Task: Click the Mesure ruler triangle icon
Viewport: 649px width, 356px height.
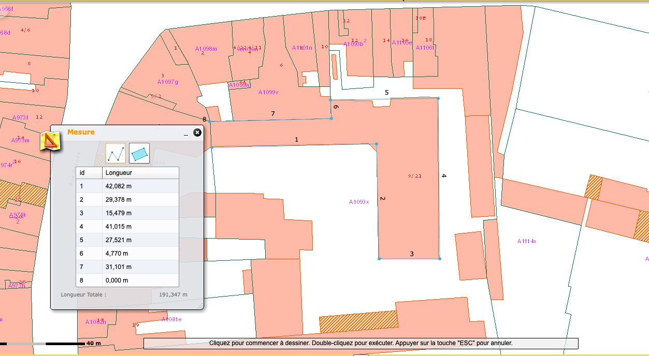Action: point(50,141)
